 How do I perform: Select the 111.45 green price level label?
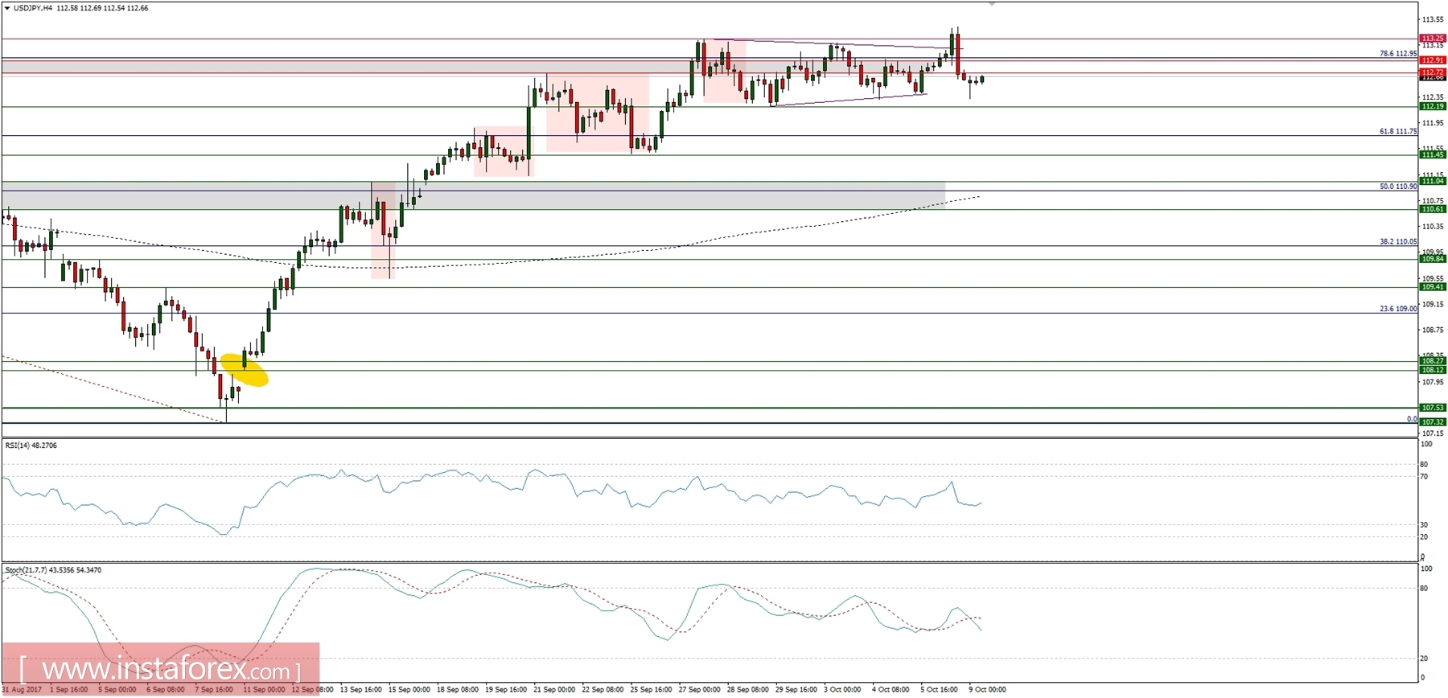pos(1433,154)
